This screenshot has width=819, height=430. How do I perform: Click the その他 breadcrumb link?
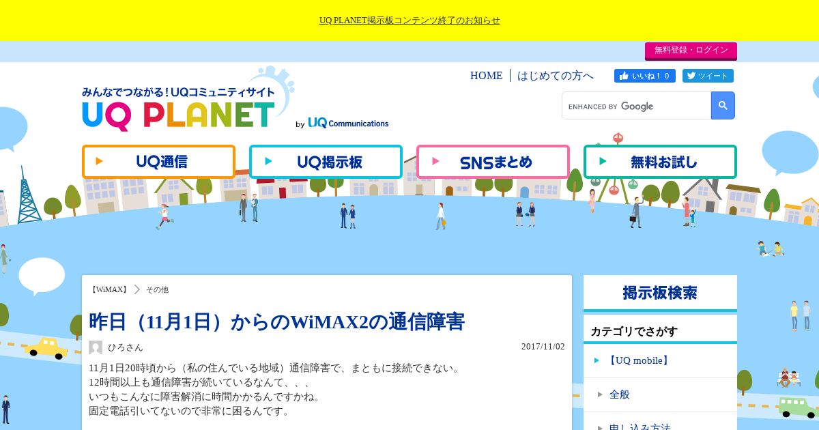[x=157, y=289]
